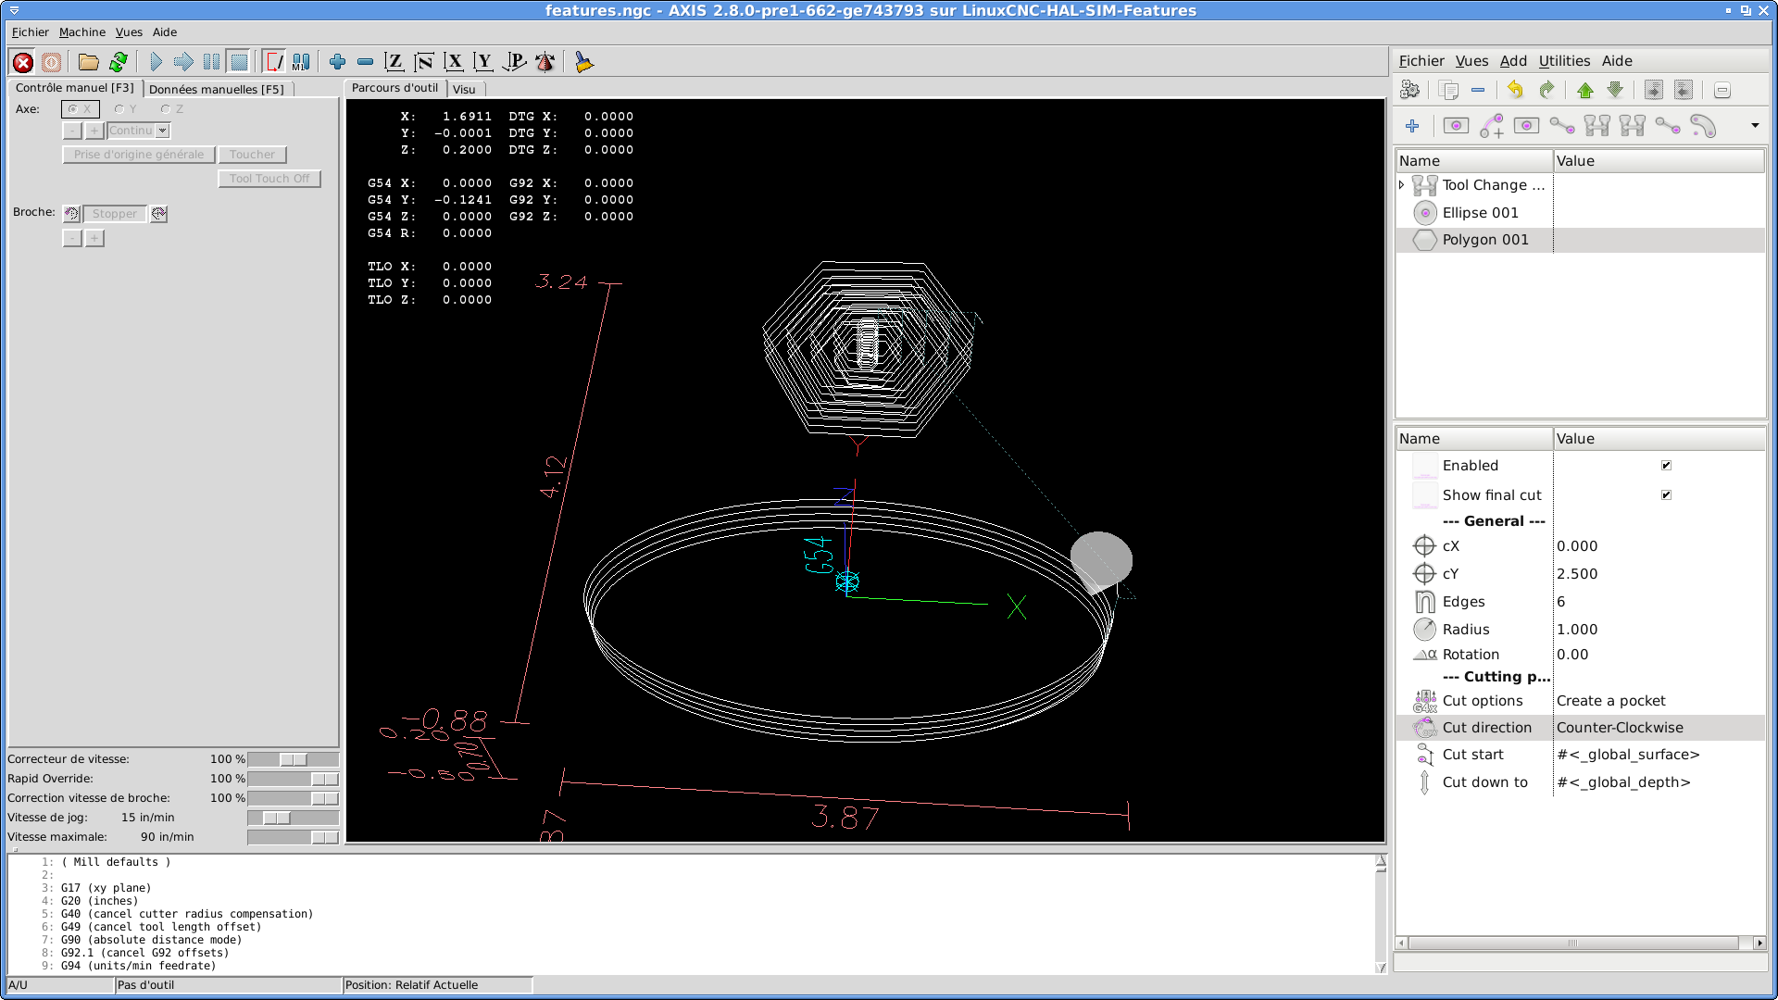Remove the selected feature with minus icon

click(1478, 90)
